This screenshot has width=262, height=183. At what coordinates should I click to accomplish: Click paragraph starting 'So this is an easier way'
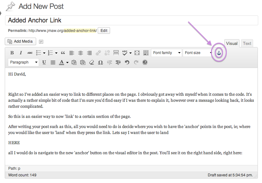[x=69, y=116]
